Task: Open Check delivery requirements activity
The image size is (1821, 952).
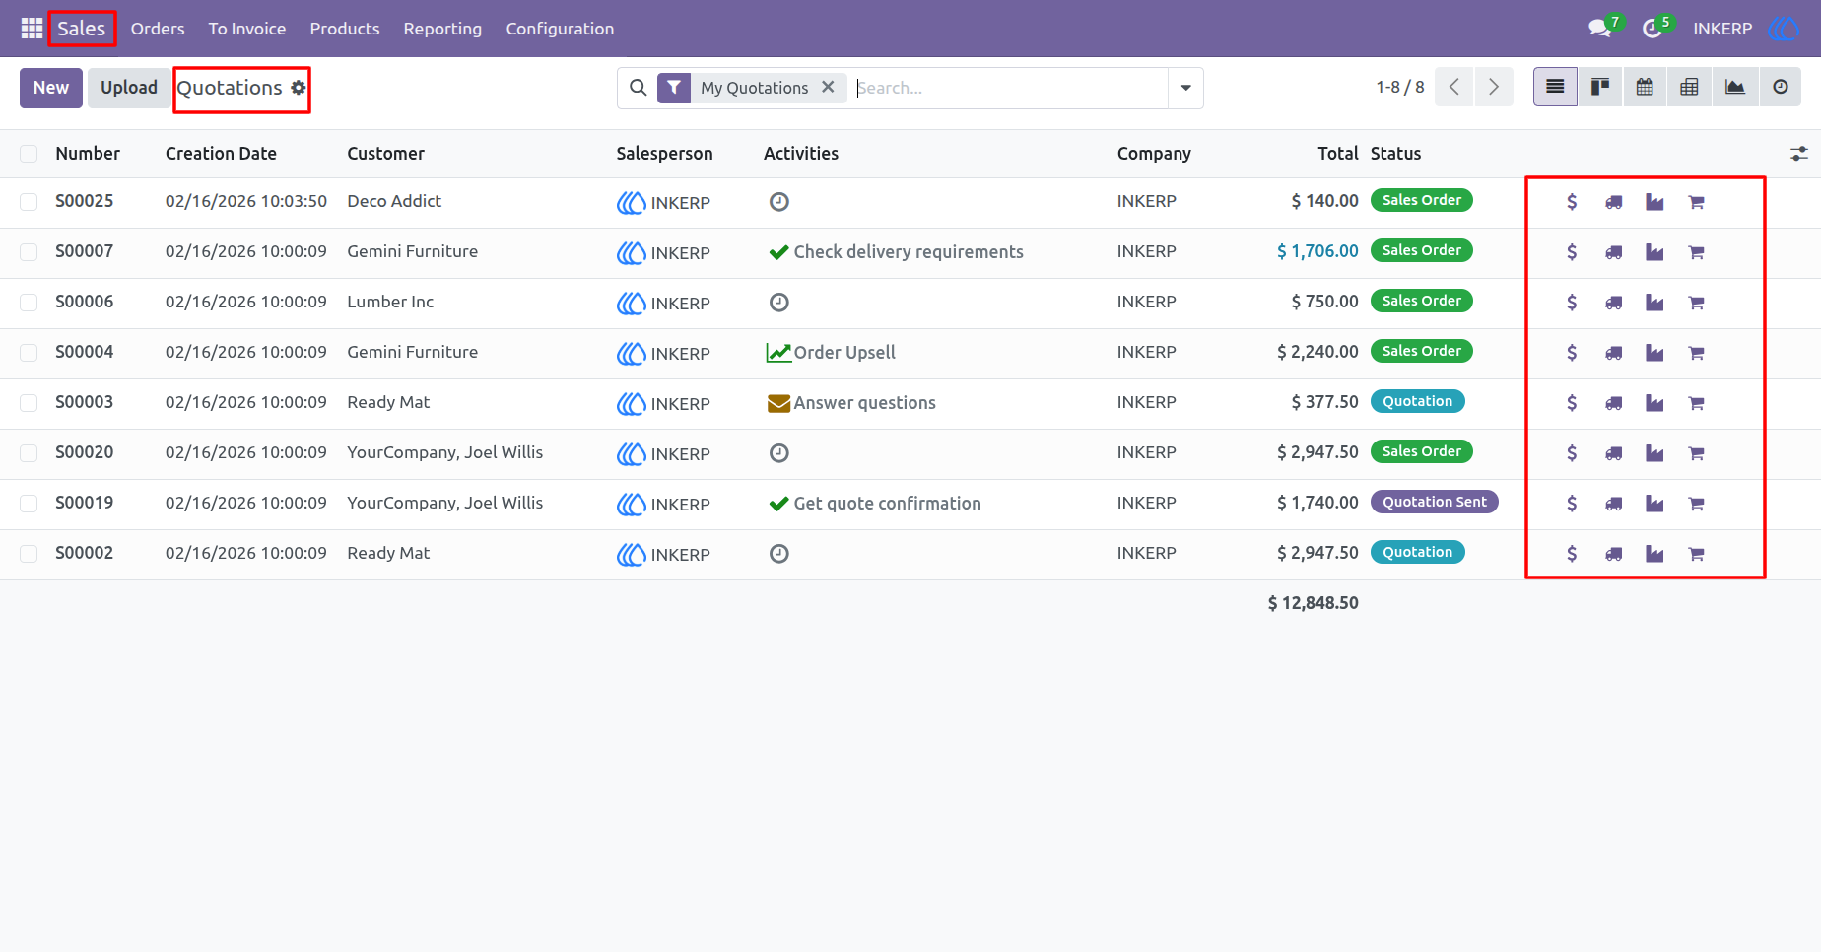Action: (896, 252)
